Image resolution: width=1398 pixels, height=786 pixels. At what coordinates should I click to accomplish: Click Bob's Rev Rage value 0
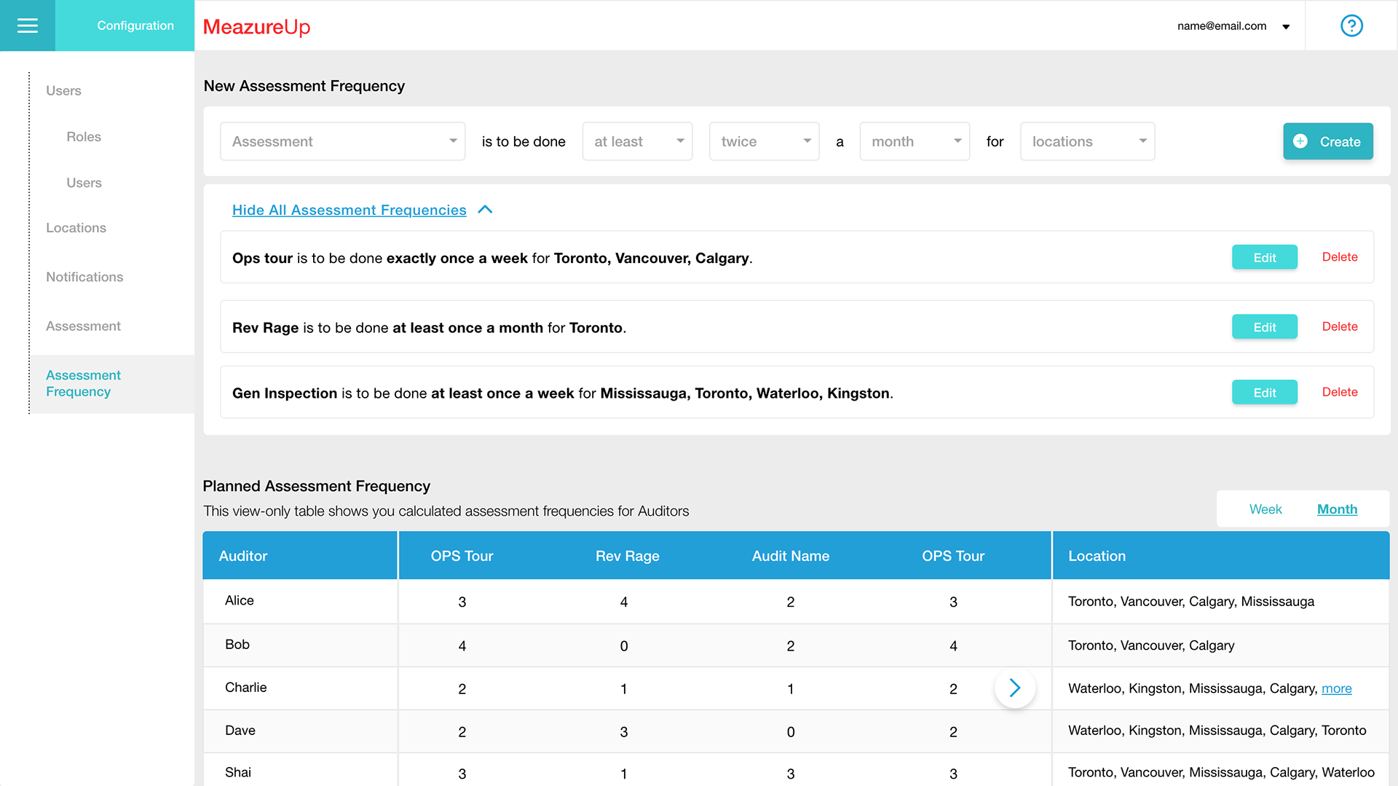click(x=624, y=646)
